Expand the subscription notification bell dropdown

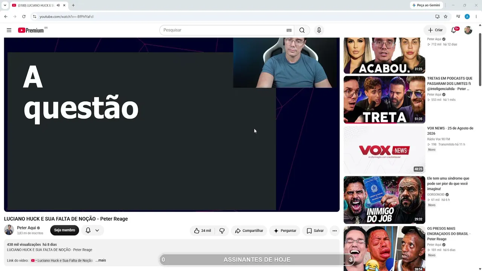tap(92, 230)
